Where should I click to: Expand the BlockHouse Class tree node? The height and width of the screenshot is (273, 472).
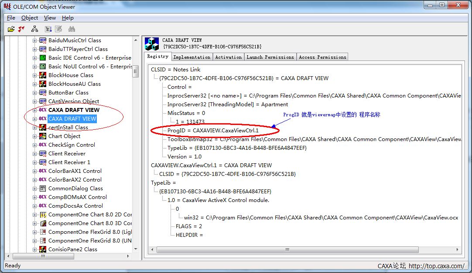35,75
